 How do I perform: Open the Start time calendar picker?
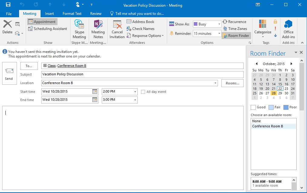(95, 92)
